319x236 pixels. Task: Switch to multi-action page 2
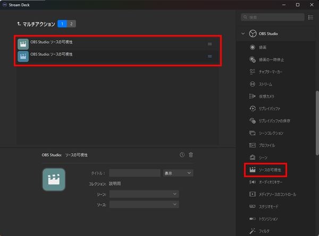pyautogui.click(x=71, y=24)
